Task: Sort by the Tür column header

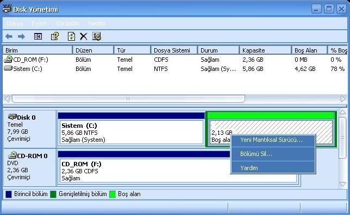Action: 132,50
